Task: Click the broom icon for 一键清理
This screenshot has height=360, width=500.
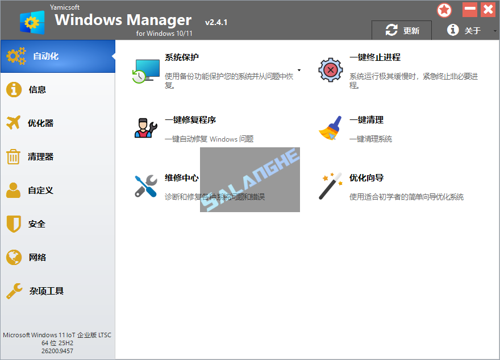Action: pos(330,128)
